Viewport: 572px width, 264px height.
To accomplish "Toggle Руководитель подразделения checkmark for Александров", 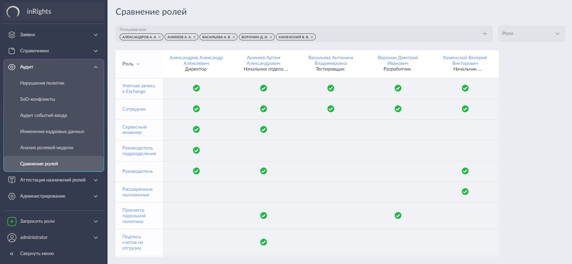I will (x=196, y=150).
